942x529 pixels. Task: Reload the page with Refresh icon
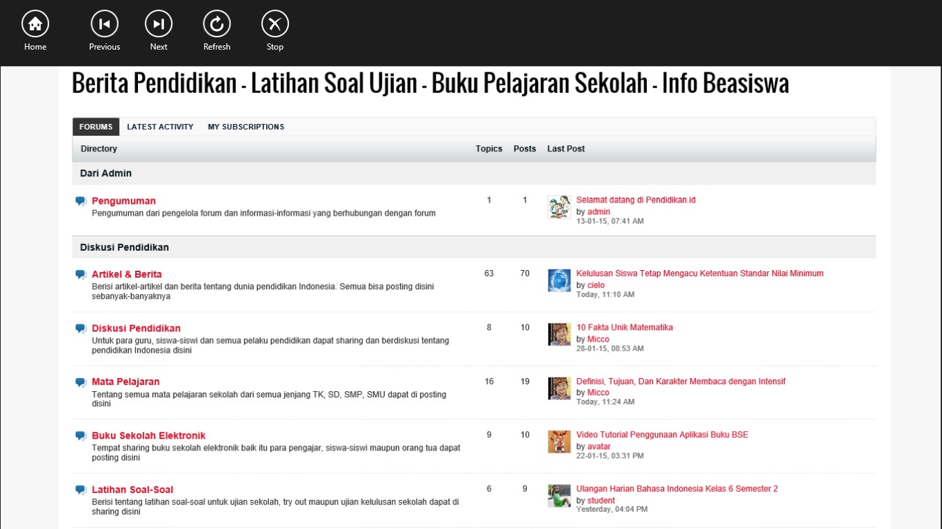pyautogui.click(x=217, y=25)
